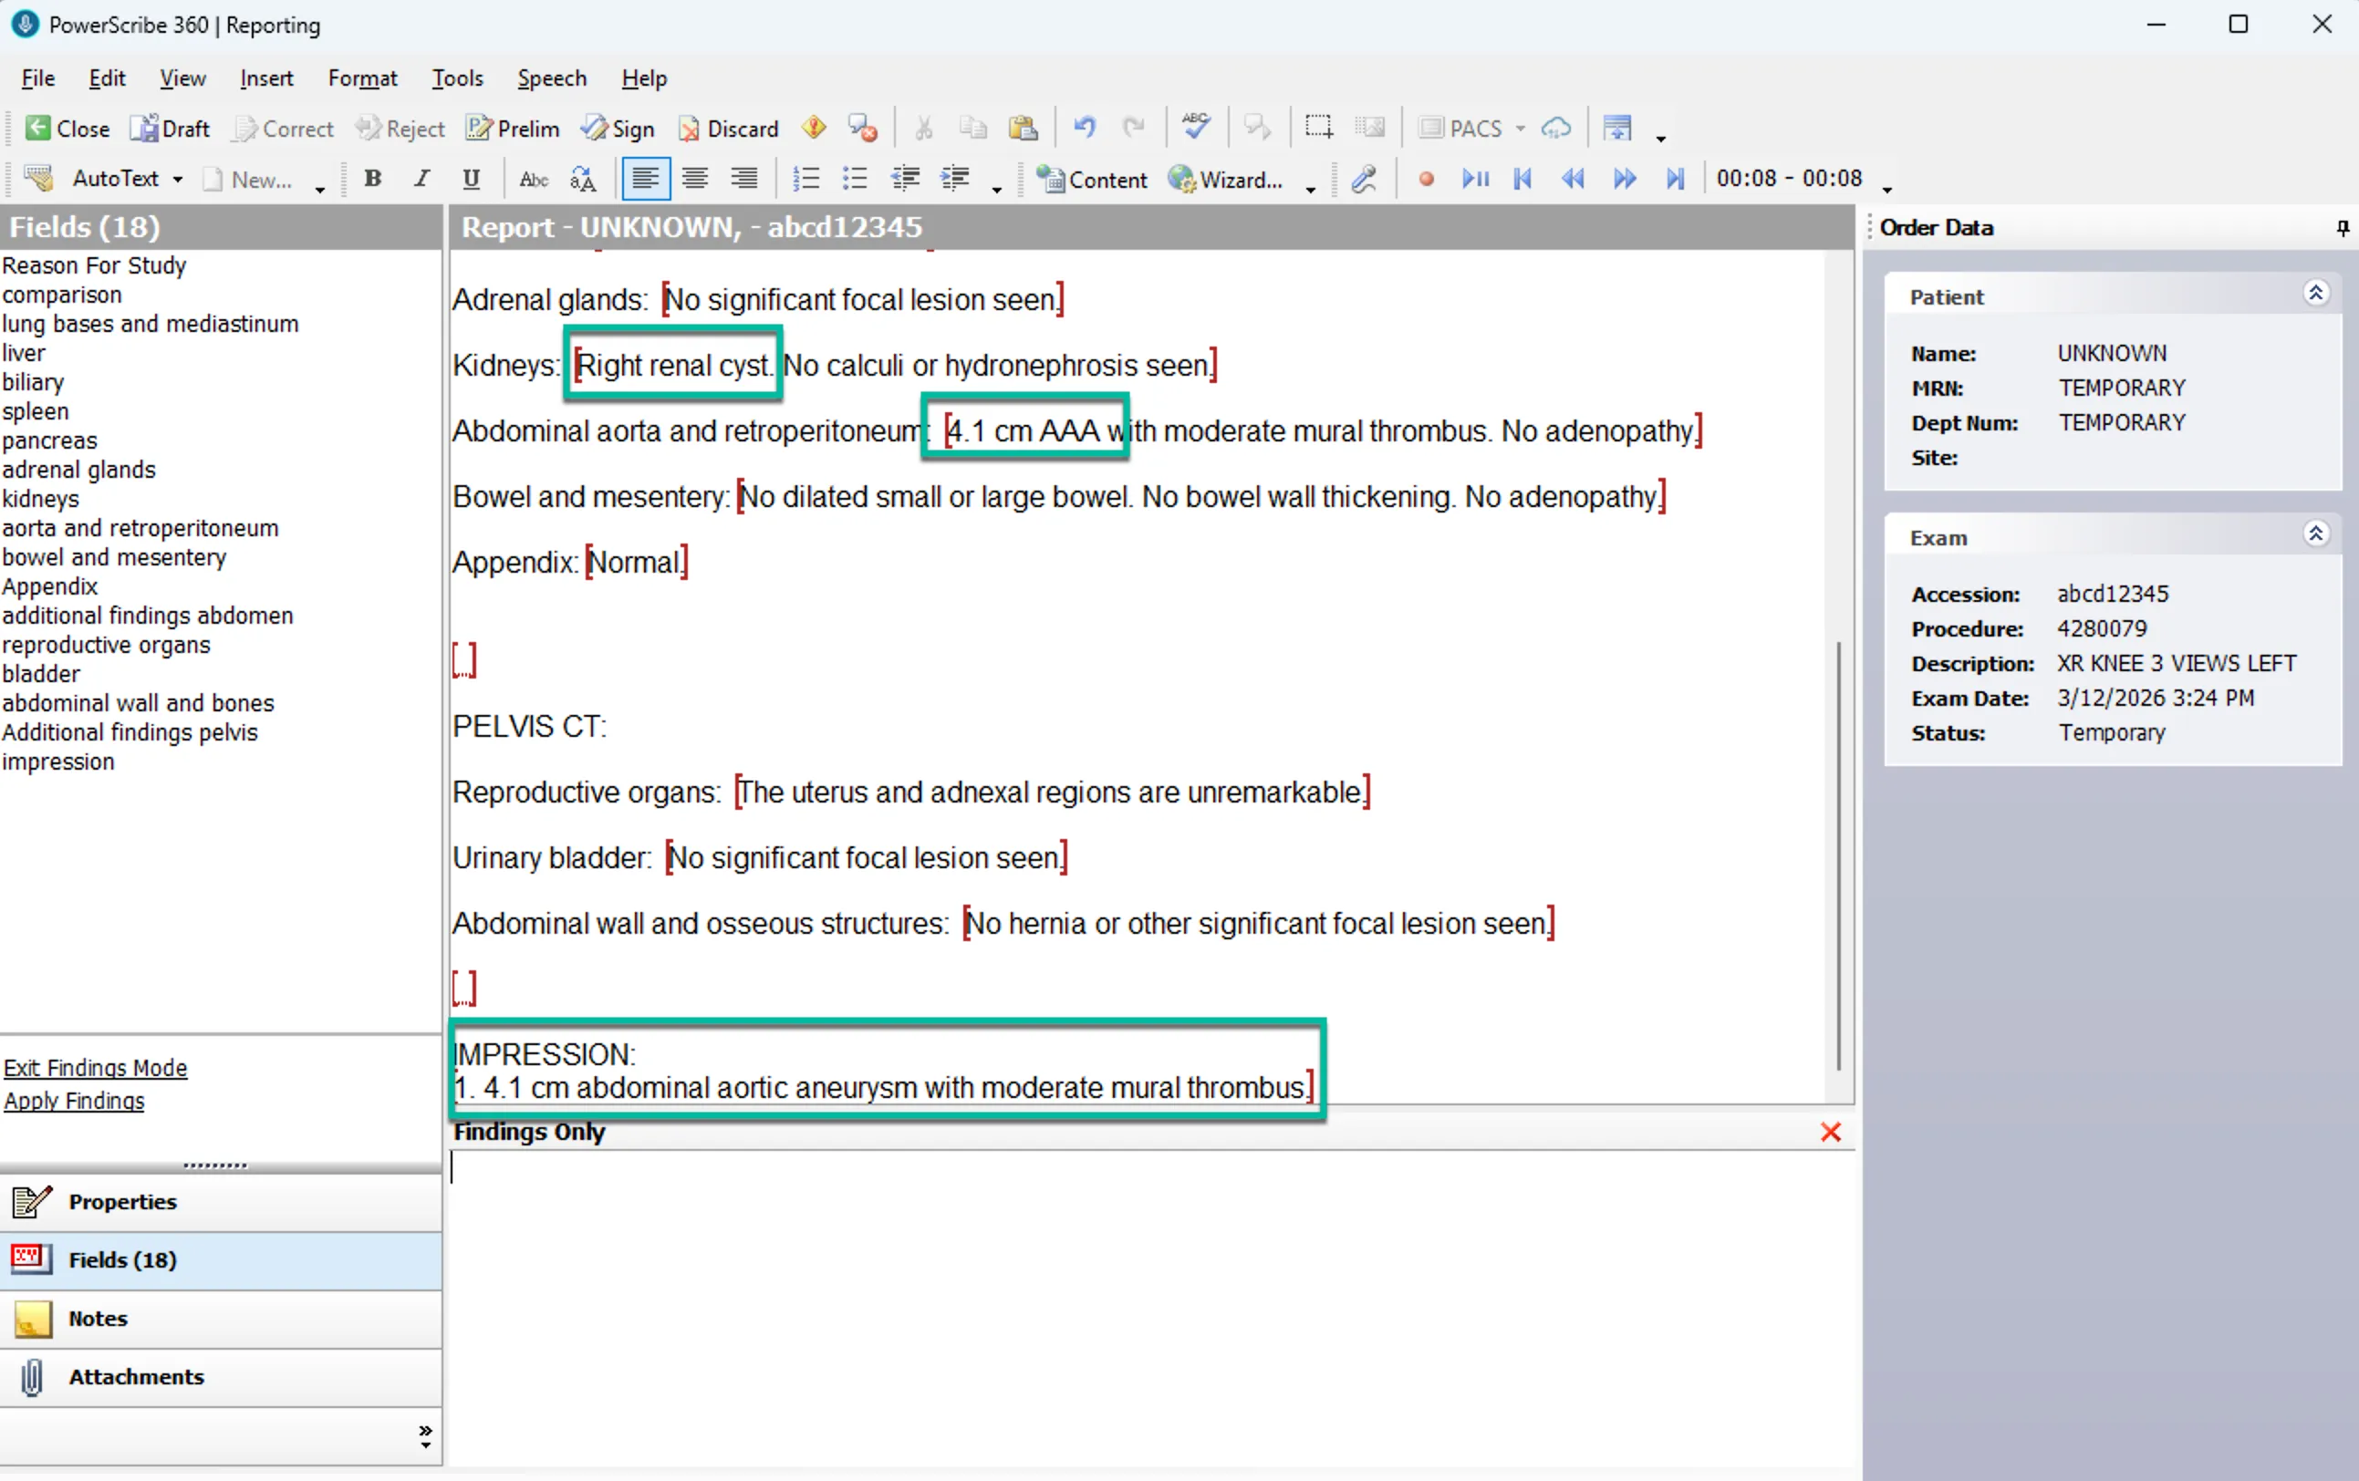
Task: Discard the current report
Action: pyautogui.click(x=727, y=129)
